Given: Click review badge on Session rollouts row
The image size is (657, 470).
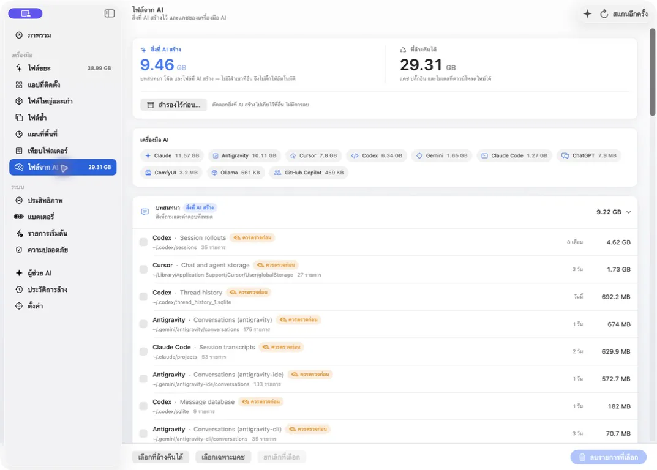Looking at the screenshot, I should [x=253, y=237].
